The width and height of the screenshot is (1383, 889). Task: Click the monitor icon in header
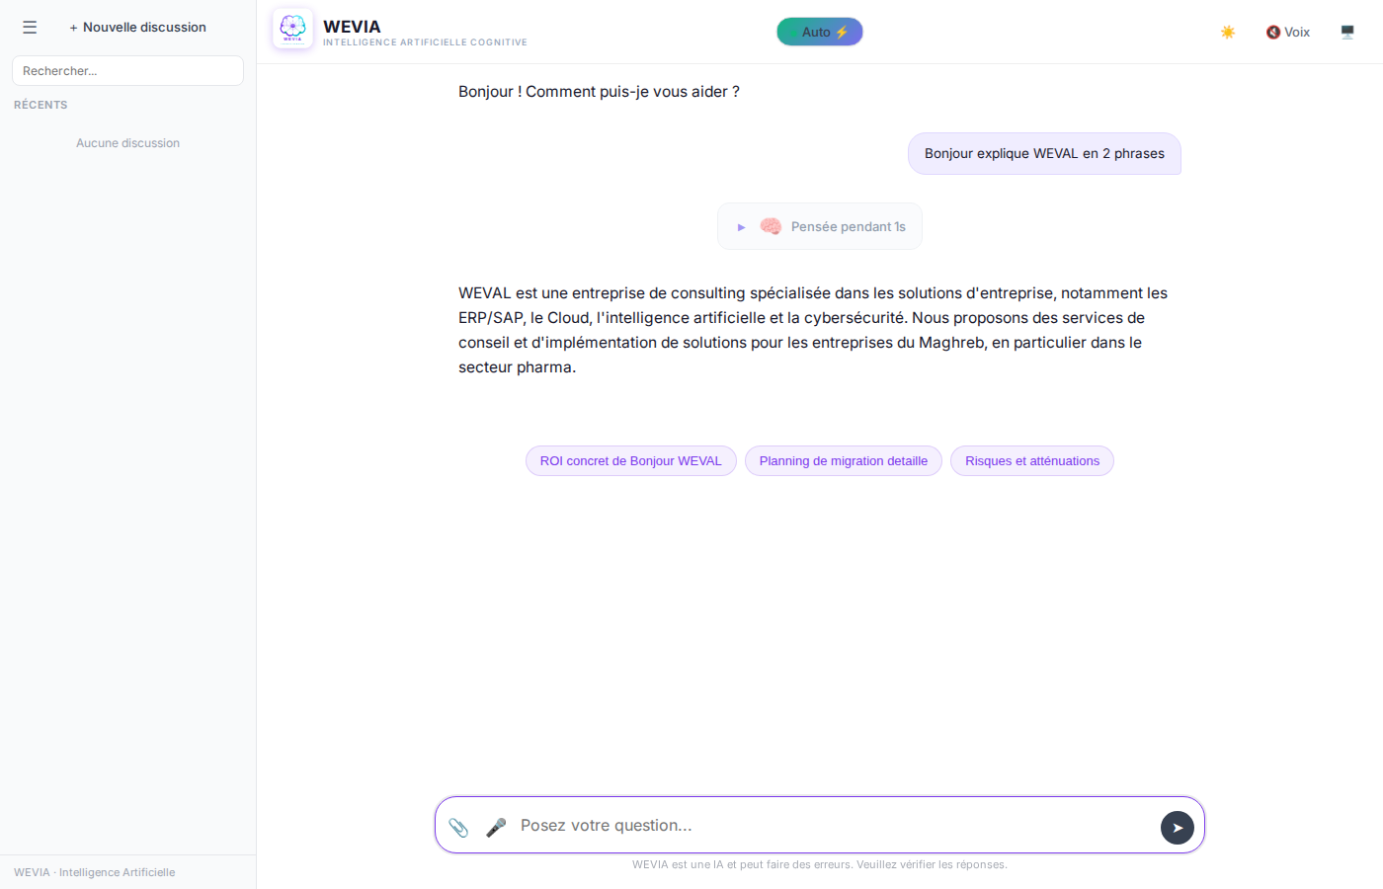tap(1347, 33)
